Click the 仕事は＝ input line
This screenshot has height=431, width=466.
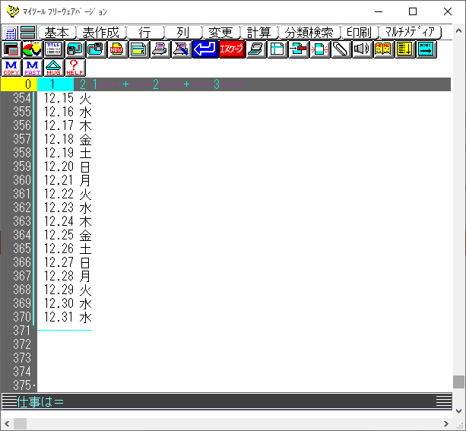227,402
